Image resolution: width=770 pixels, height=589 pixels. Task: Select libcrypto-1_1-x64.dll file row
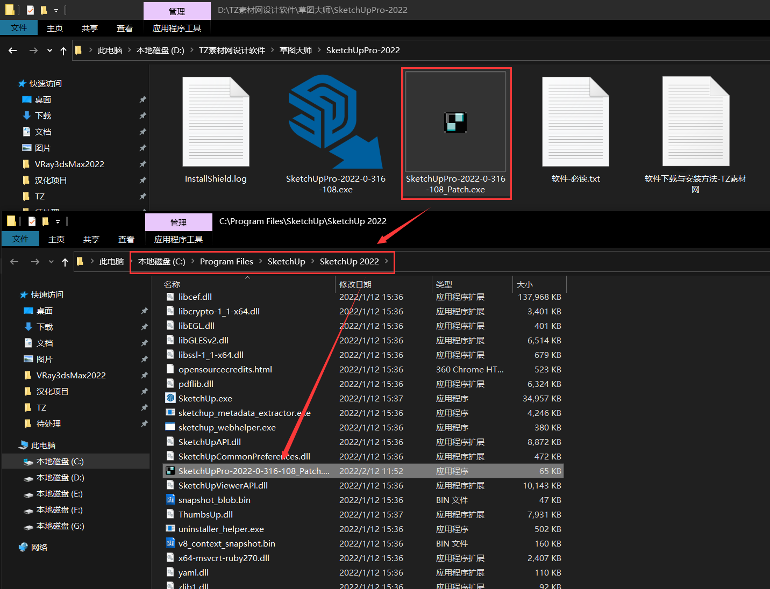(x=363, y=311)
